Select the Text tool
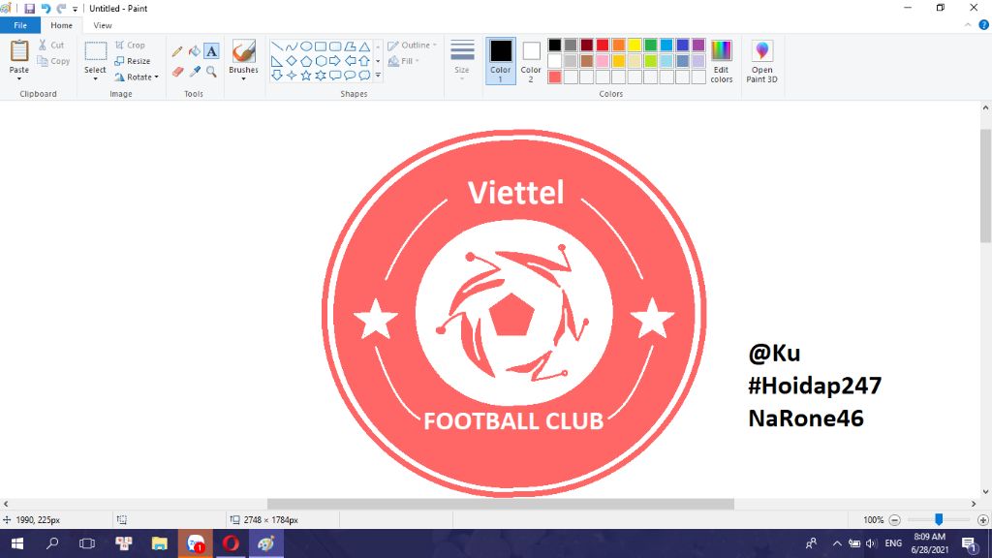The height and width of the screenshot is (558, 992). point(211,51)
